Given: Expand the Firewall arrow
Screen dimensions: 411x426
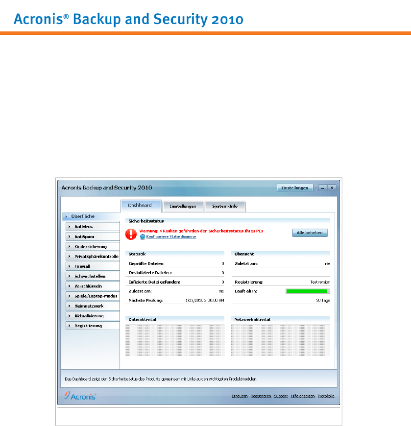Looking at the screenshot, I should 70,266.
